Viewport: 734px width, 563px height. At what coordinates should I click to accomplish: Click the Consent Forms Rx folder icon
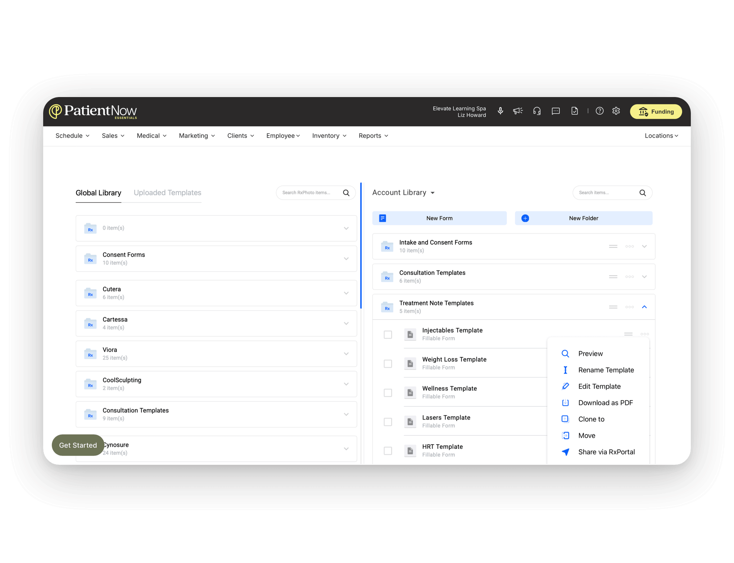90,259
